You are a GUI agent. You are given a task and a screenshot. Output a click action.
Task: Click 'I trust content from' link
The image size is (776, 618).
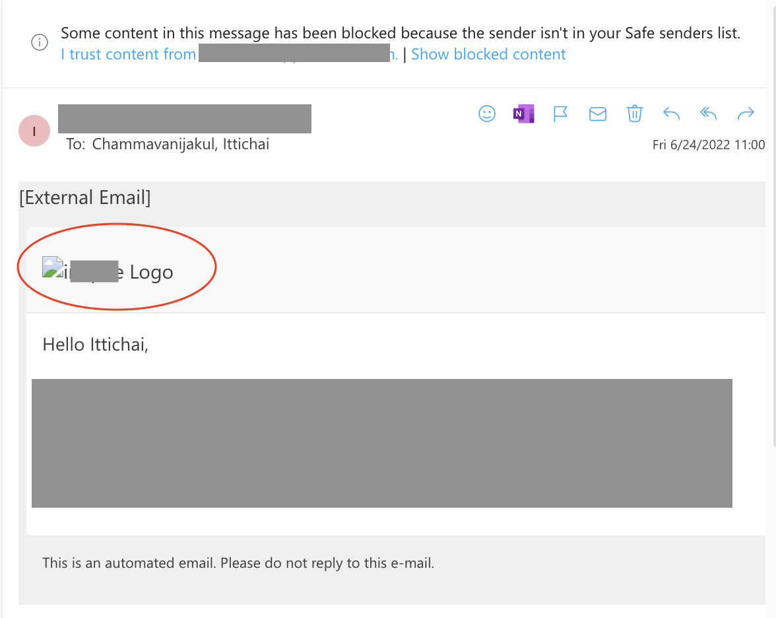(x=129, y=54)
